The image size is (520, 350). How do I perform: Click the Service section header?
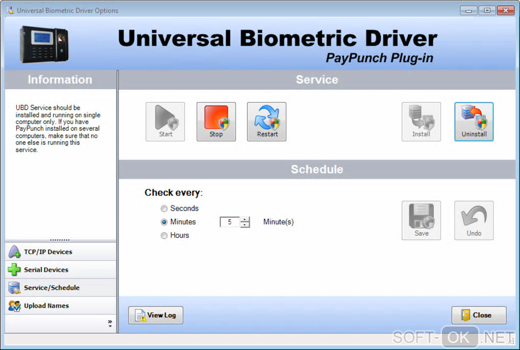point(317,80)
